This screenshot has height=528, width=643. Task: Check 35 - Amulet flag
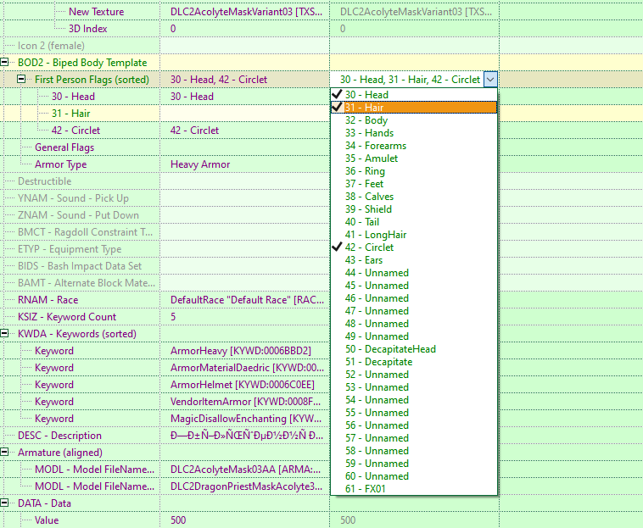[x=414, y=158]
